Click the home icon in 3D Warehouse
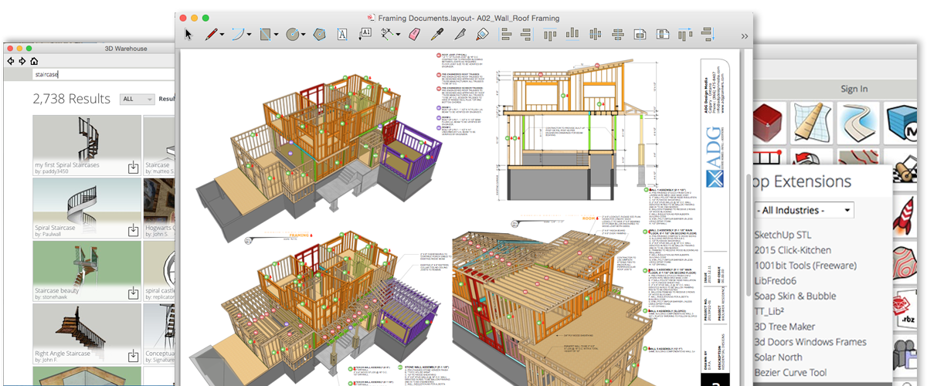The height and width of the screenshot is (386, 927). point(35,61)
